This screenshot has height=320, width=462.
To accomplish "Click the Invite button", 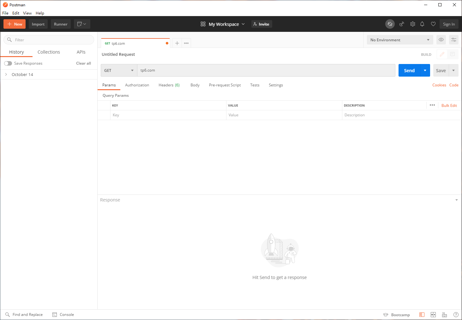I will tap(262, 24).
